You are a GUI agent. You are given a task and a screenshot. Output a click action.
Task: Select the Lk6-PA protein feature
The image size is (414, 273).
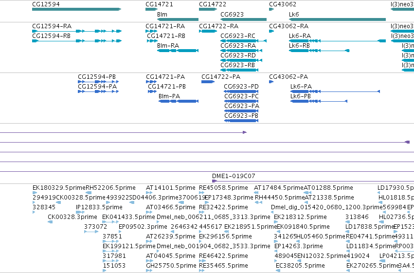[335, 91]
